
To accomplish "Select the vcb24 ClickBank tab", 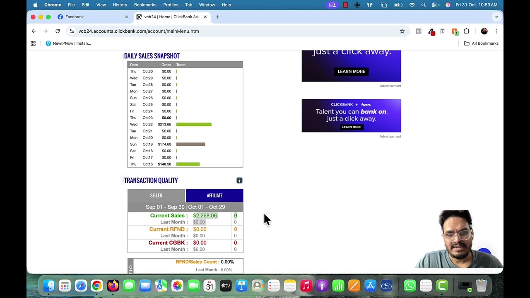I will 171,17.
